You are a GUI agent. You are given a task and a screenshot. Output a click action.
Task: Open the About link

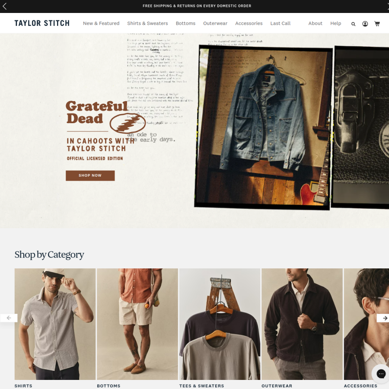pos(315,23)
